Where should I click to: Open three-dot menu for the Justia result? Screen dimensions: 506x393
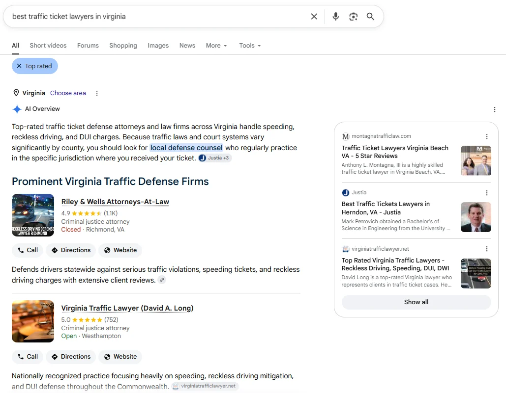pos(487,193)
